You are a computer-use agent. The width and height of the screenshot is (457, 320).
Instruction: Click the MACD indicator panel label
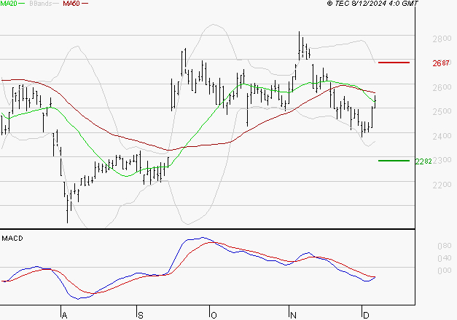coord(12,238)
